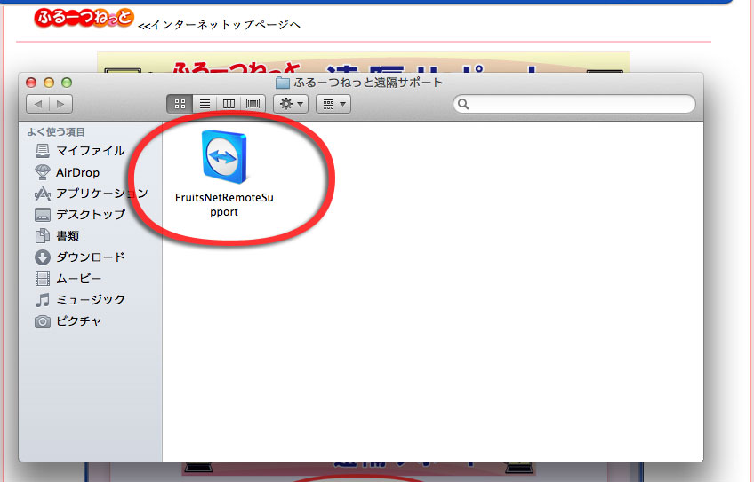
Task: Close the Finder window
Action: pos(31,83)
